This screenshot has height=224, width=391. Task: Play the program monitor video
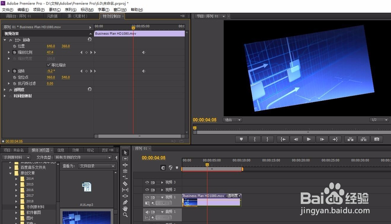point(309,139)
